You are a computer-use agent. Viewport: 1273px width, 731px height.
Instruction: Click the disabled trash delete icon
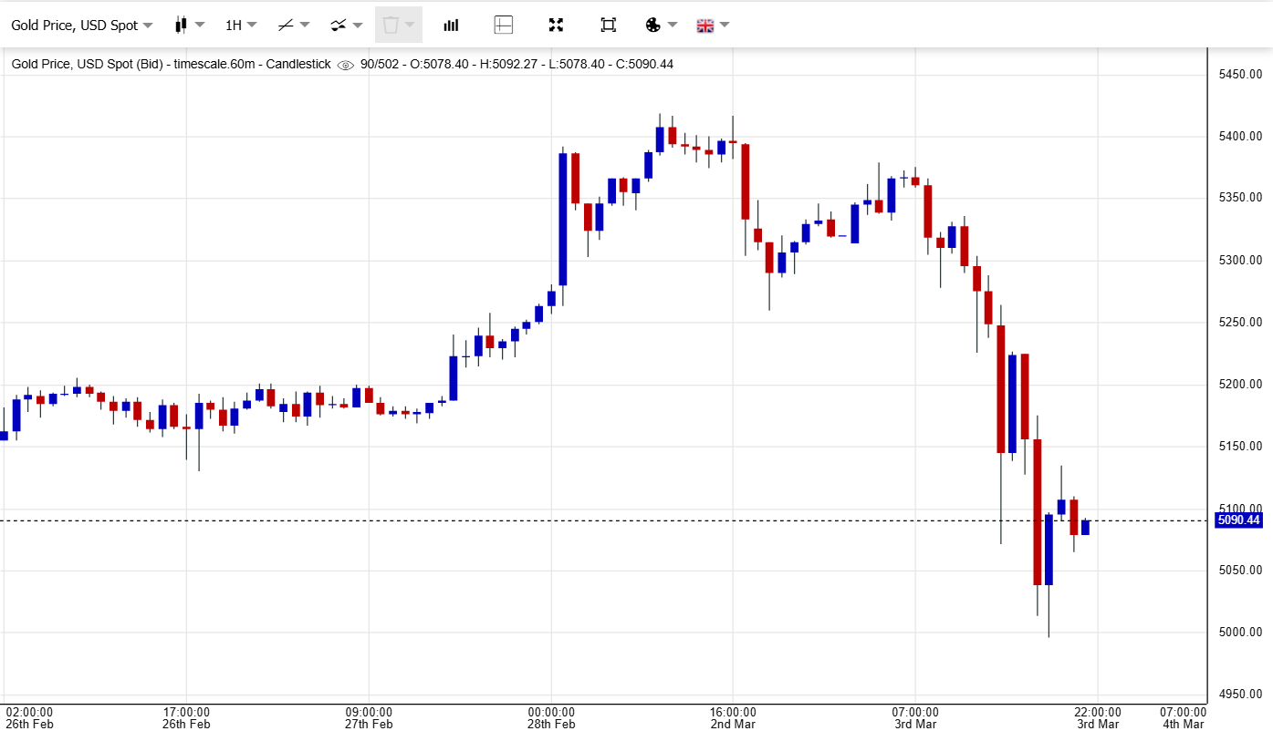[x=398, y=26]
